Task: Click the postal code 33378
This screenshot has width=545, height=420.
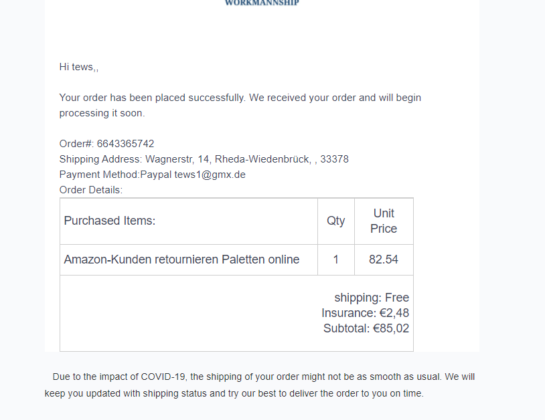Action: point(334,159)
